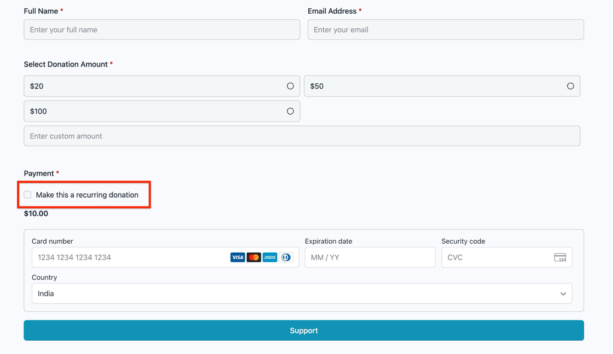Click the Country label
Viewport: 613px width, 354px height.
[44, 277]
